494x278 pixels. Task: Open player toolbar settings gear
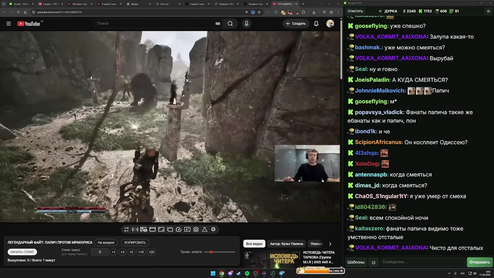click(213, 229)
